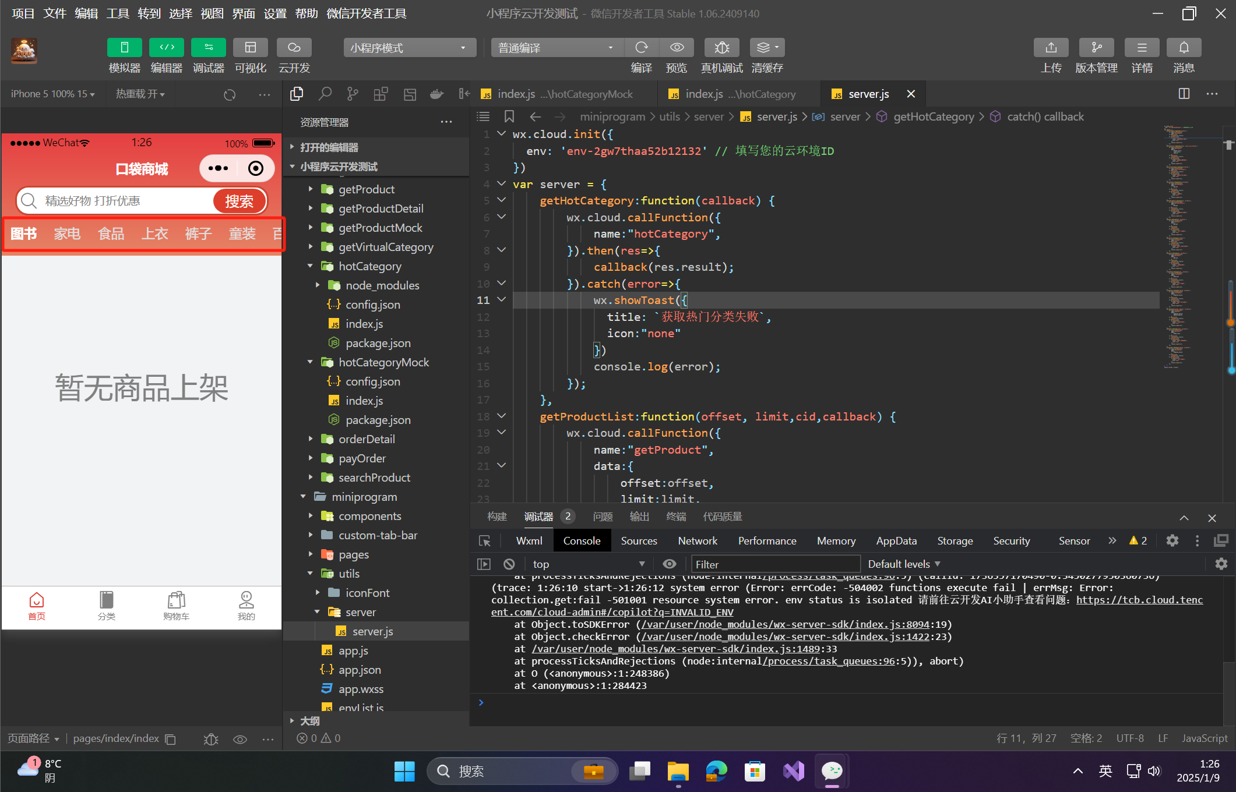
Task: Open the split editor icon
Action: click(x=1184, y=94)
